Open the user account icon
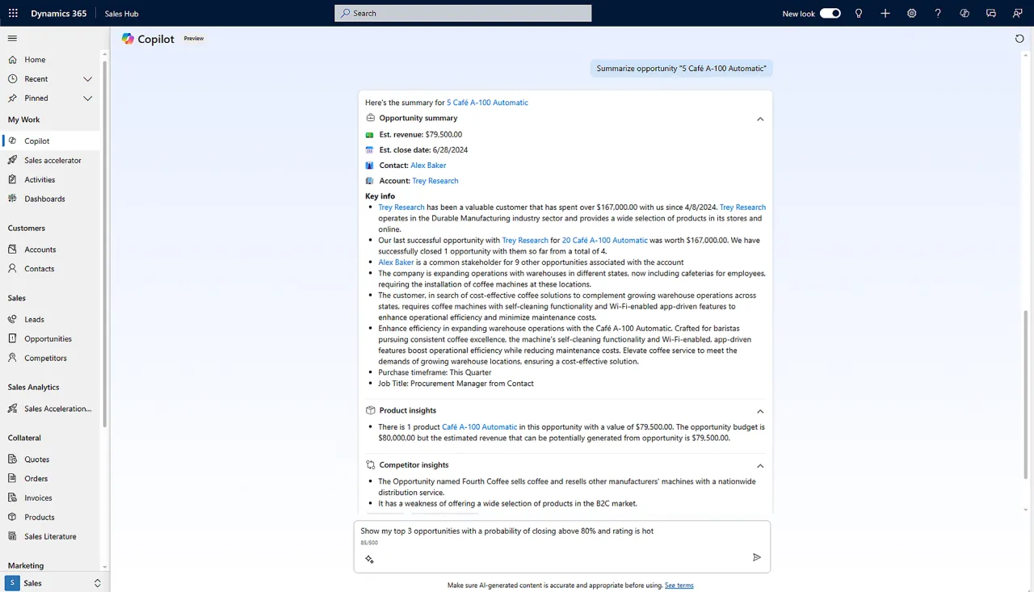The height and width of the screenshot is (592, 1034). 1017,13
